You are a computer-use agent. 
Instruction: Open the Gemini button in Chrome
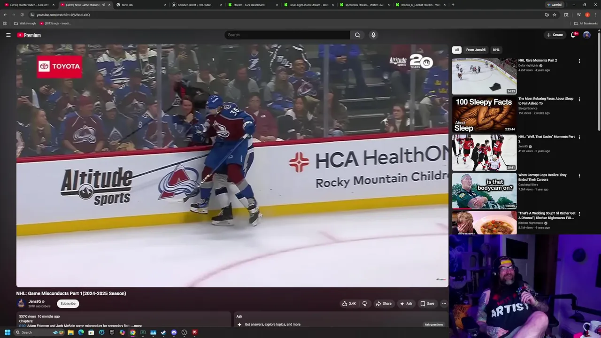coord(554,5)
